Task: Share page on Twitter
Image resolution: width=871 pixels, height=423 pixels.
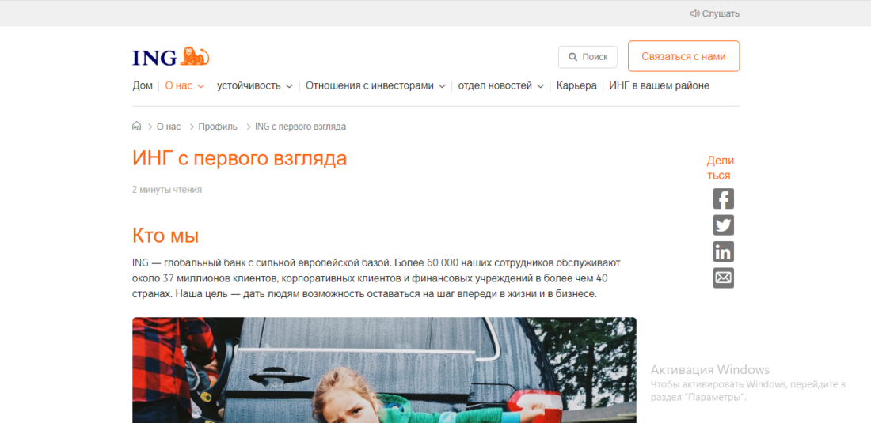Action: tap(723, 225)
